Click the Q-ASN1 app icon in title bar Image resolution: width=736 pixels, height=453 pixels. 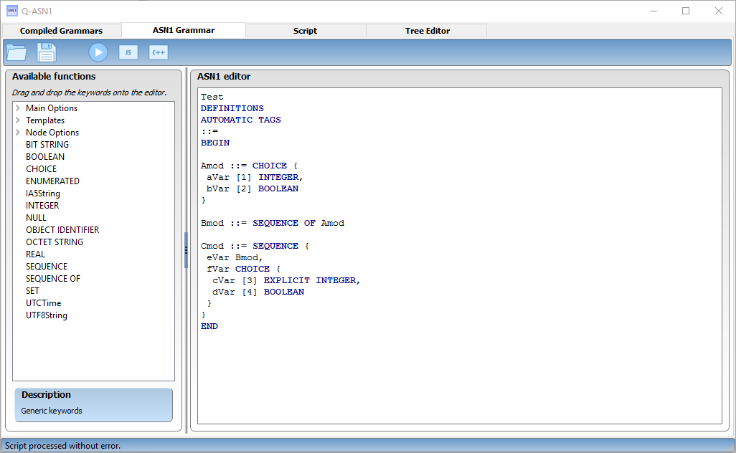click(x=12, y=11)
